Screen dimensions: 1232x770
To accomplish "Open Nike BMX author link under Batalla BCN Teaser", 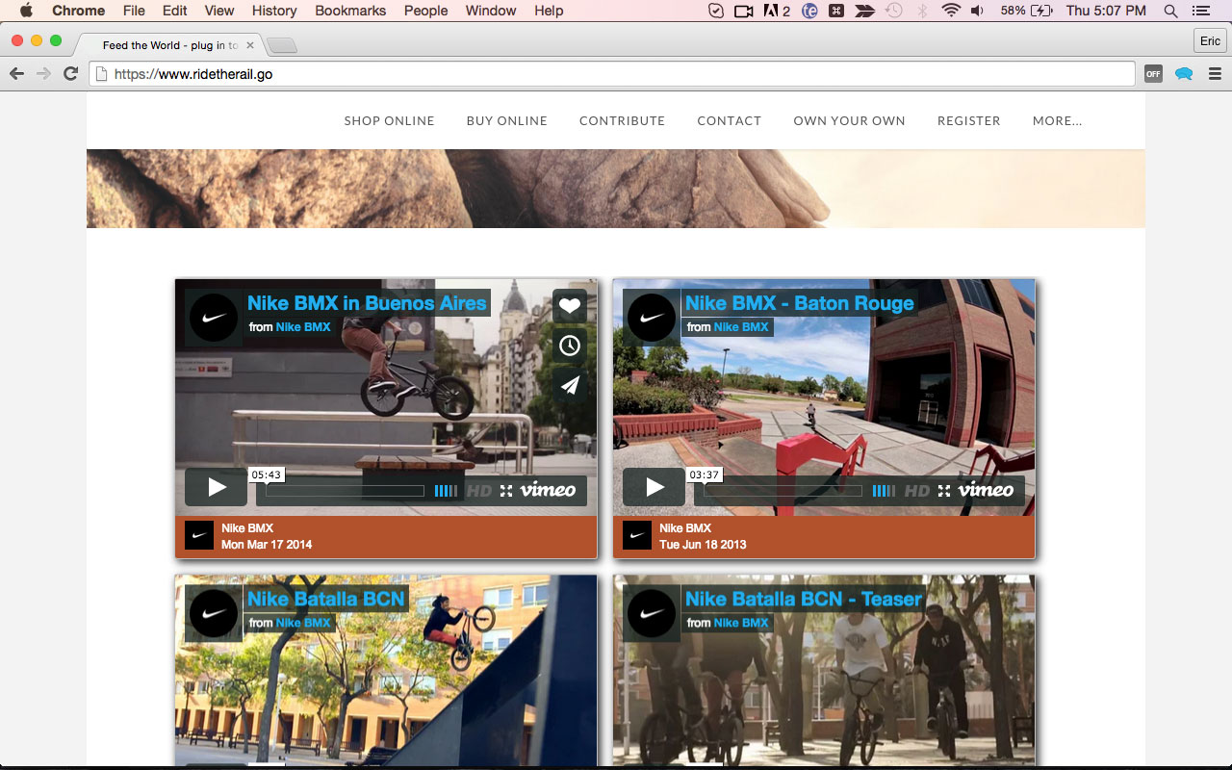I will [741, 623].
